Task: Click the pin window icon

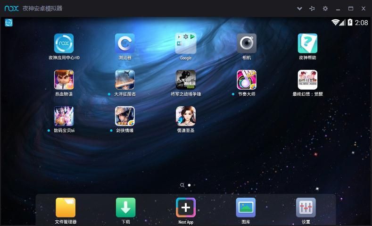Action: tap(312, 8)
